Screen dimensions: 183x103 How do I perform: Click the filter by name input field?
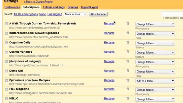(x=172, y=14)
